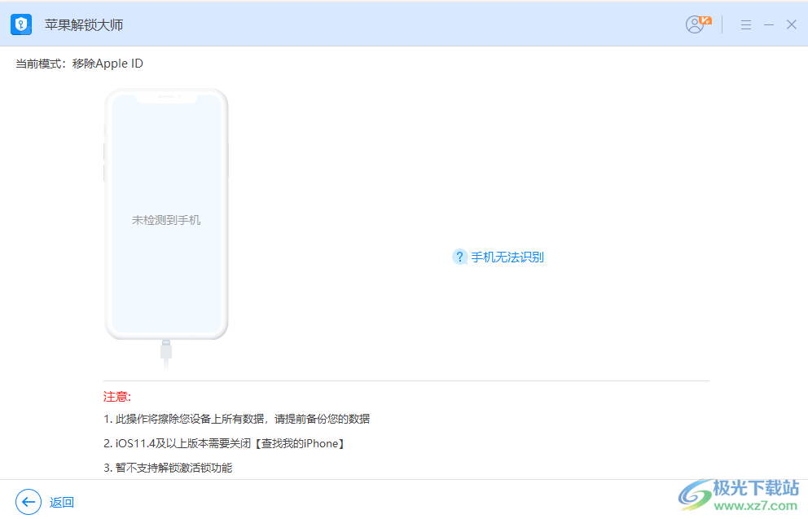Open the 手机无法识别 help link
This screenshot has width=808, height=519.
click(507, 257)
